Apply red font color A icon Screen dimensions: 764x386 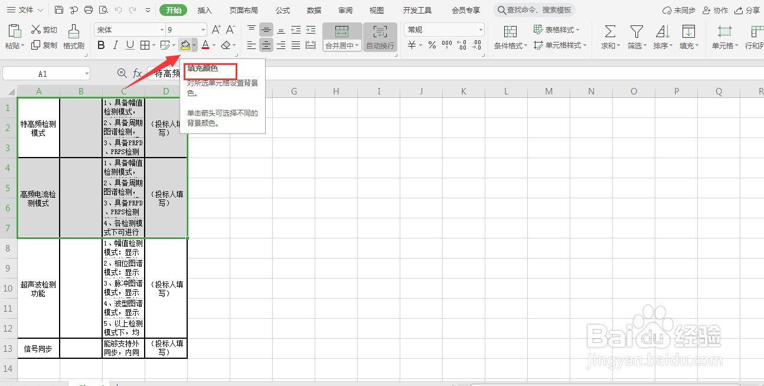pos(205,45)
